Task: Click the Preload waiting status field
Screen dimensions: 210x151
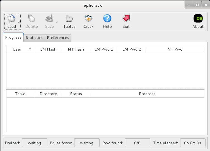Action: click(35, 143)
